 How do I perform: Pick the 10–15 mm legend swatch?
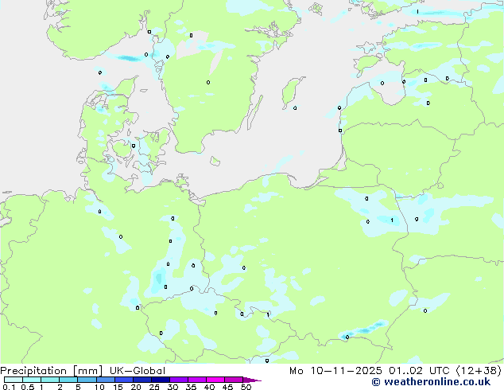(105, 380)
